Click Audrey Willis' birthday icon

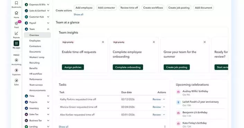[178, 92]
